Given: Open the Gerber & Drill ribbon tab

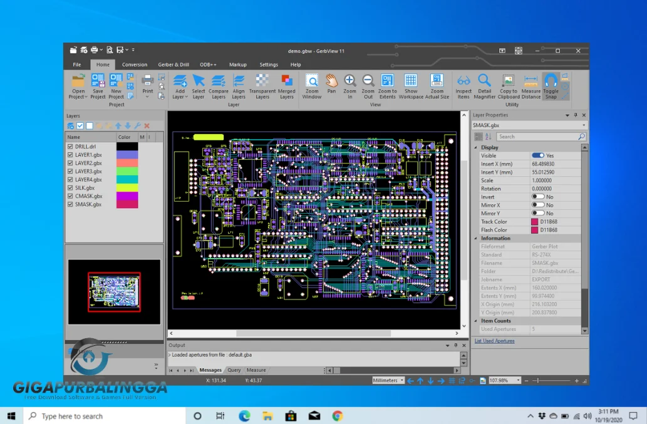Looking at the screenshot, I should coord(173,65).
